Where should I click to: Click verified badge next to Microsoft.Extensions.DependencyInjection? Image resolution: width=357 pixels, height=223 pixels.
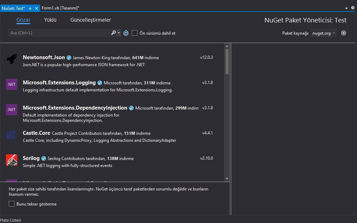coord(132,108)
